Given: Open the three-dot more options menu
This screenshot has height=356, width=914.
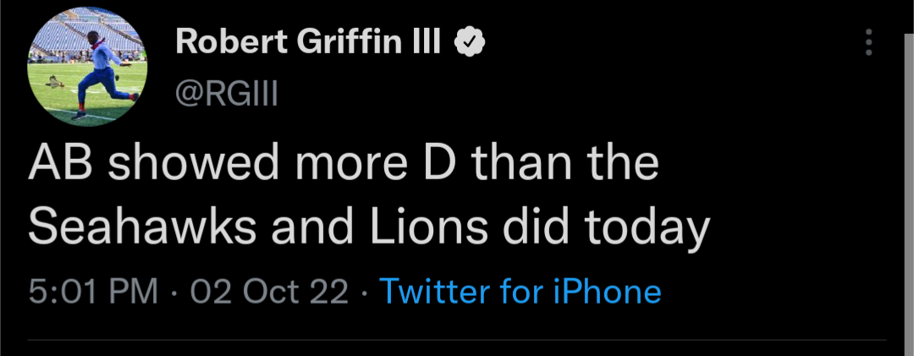Looking at the screenshot, I should pyautogui.click(x=868, y=42).
